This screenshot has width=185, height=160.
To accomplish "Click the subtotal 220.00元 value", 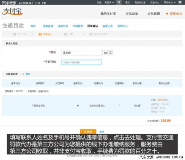I will pyautogui.click(x=162, y=100).
